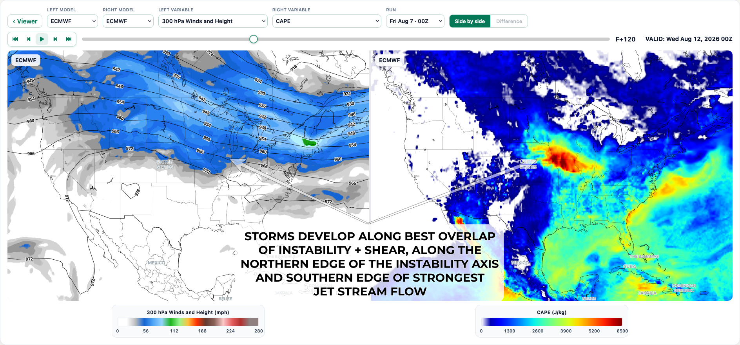Jump to the last forecast frame
The height and width of the screenshot is (345, 740).
pos(69,39)
